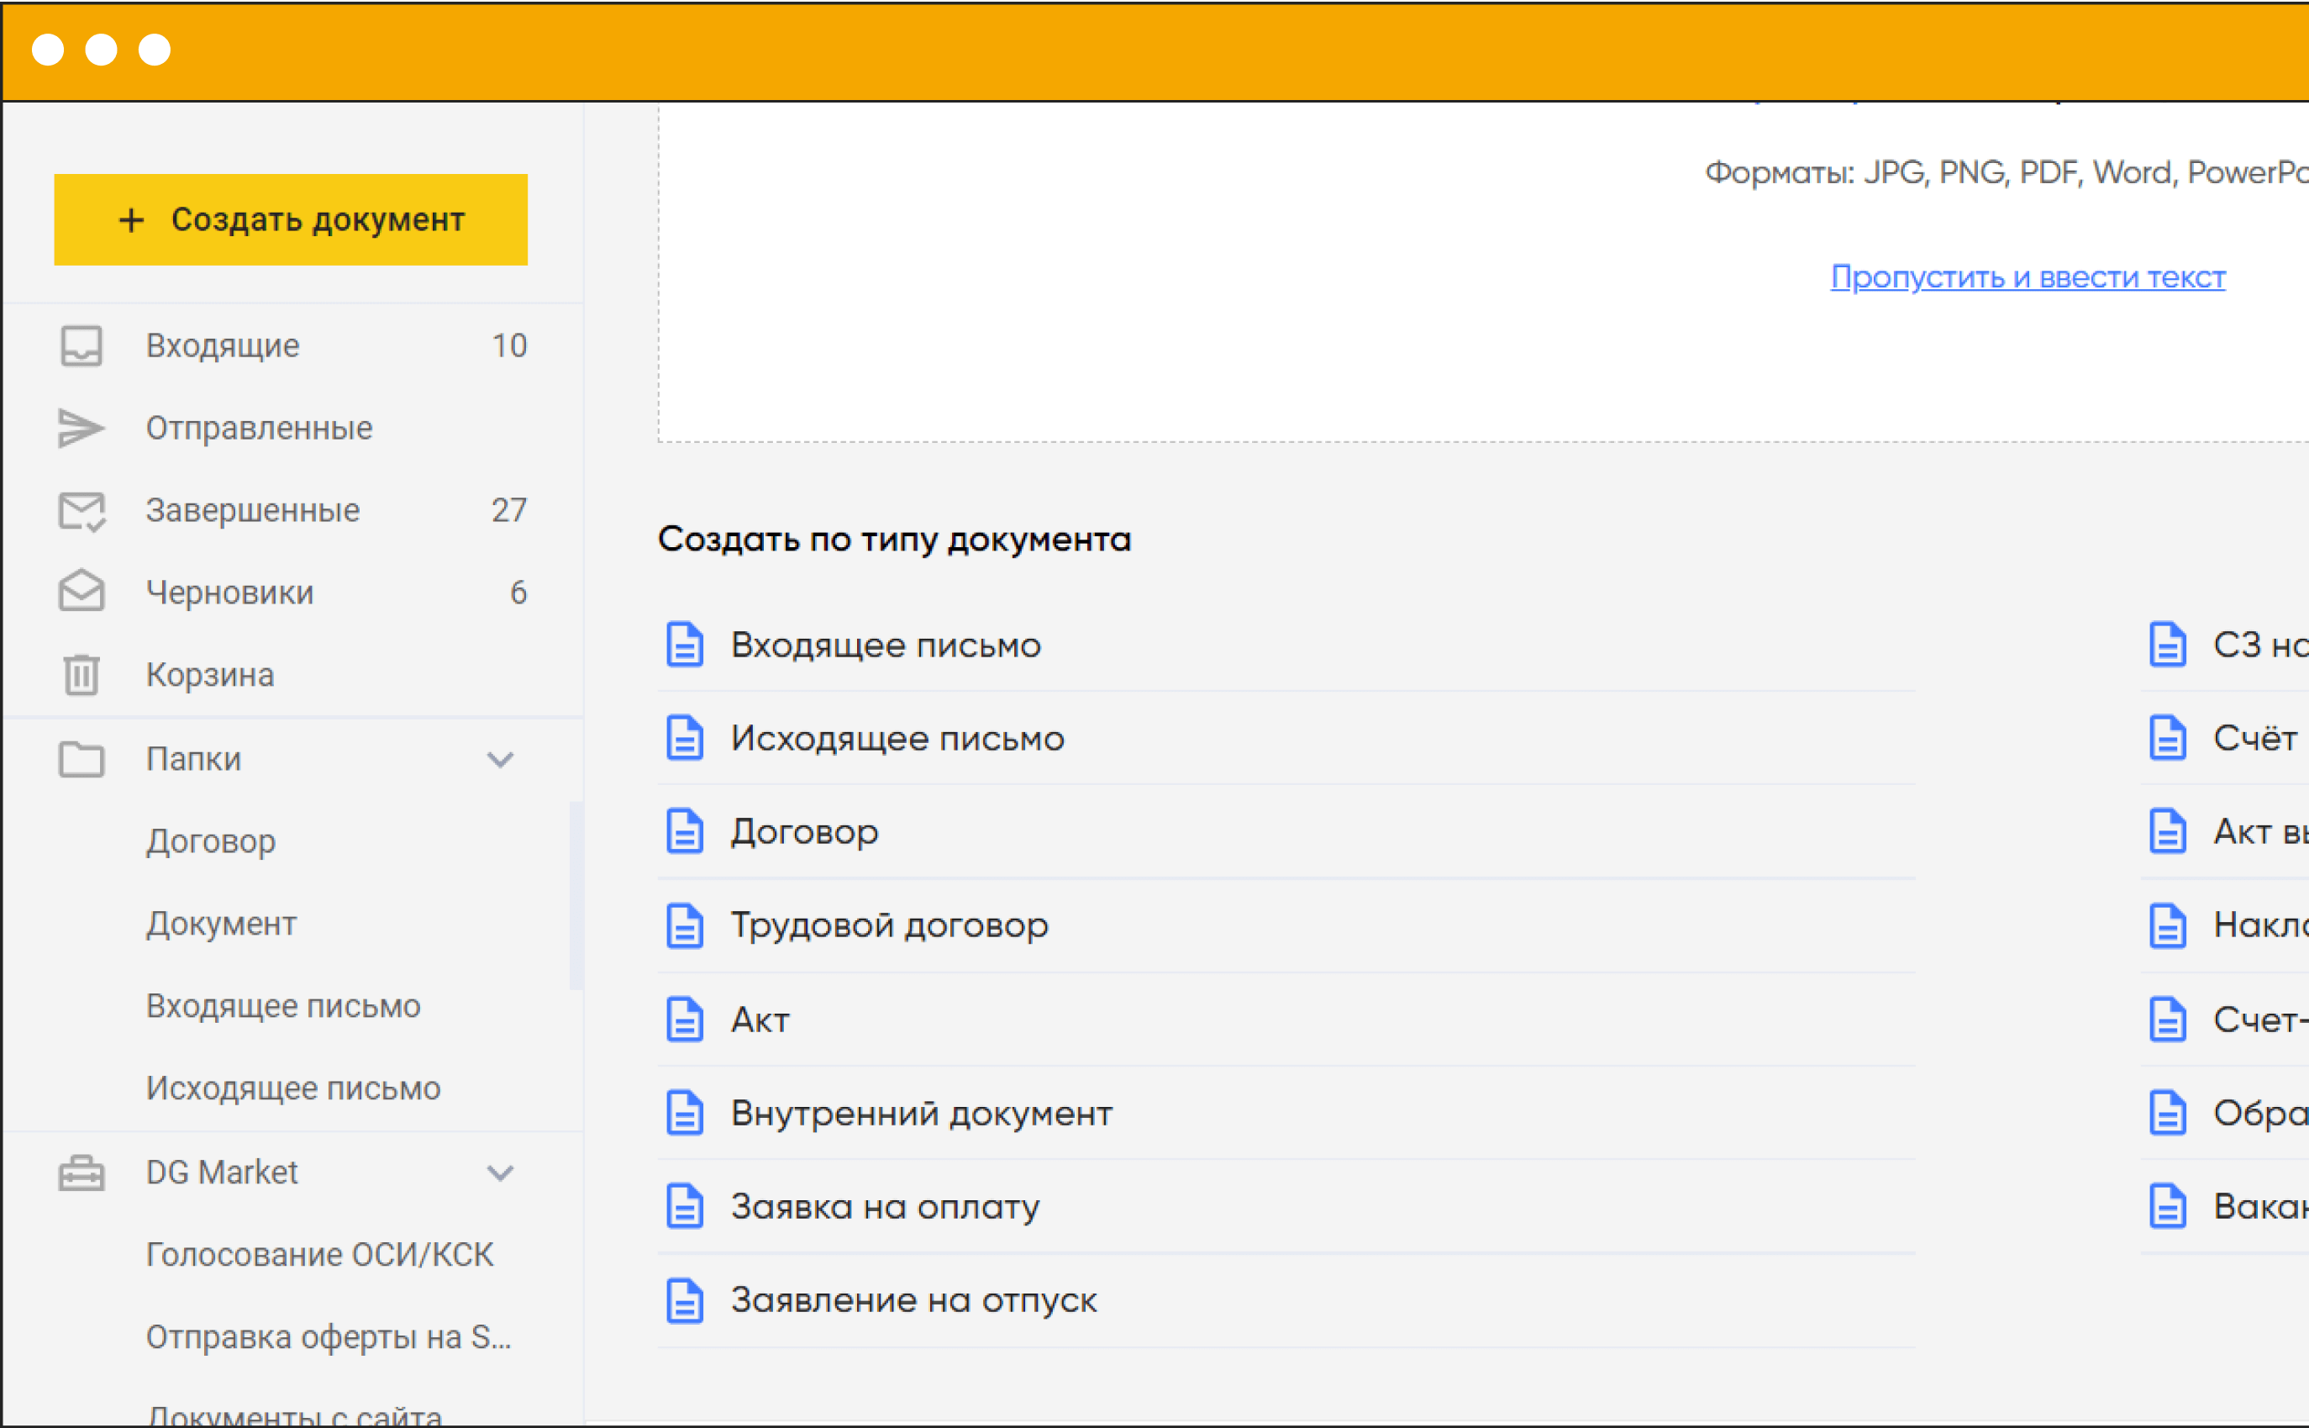Click the Черновики open envelope icon
This screenshot has height=1428, width=2309.
(82, 593)
